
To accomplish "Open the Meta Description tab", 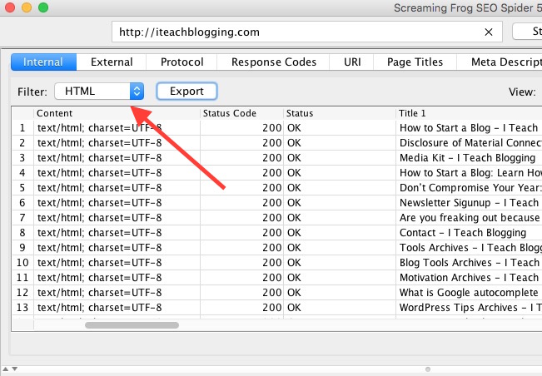I will point(500,62).
